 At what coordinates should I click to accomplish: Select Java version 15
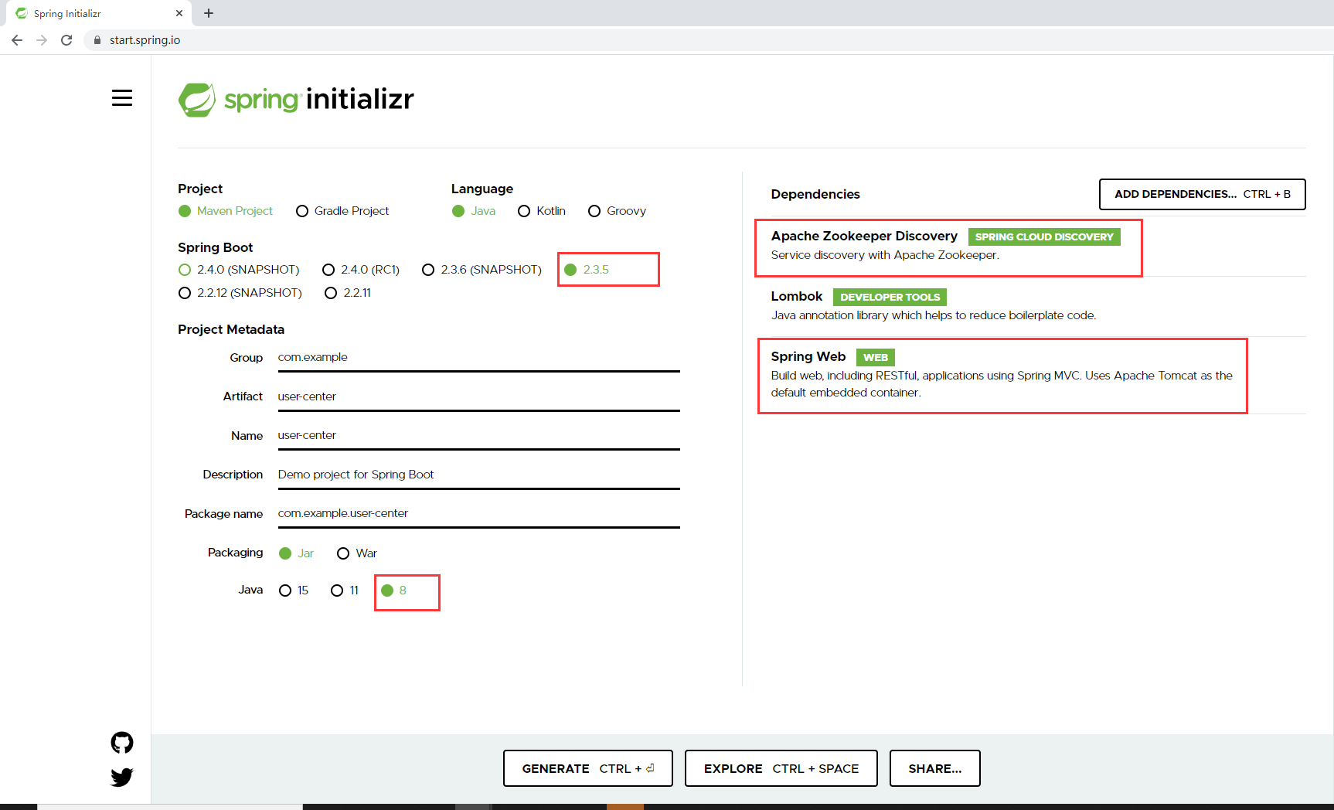[x=294, y=590]
